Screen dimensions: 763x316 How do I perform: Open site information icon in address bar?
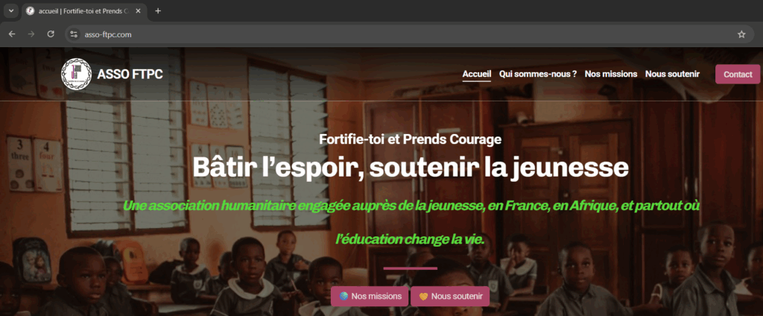click(x=74, y=34)
